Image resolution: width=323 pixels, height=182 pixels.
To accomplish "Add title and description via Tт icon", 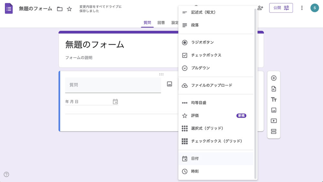I will (x=274, y=100).
